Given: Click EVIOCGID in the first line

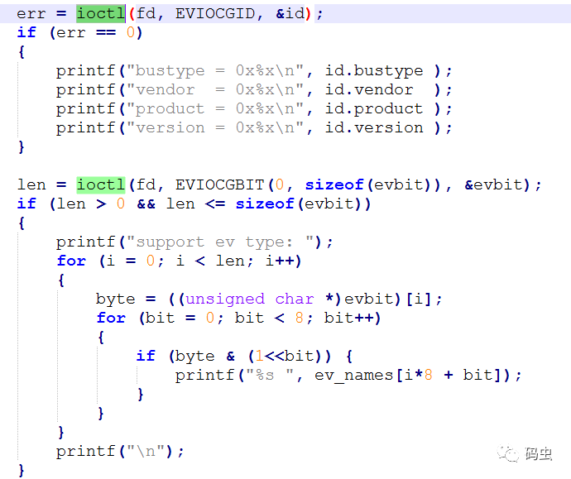Looking at the screenshot, I should (215, 13).
